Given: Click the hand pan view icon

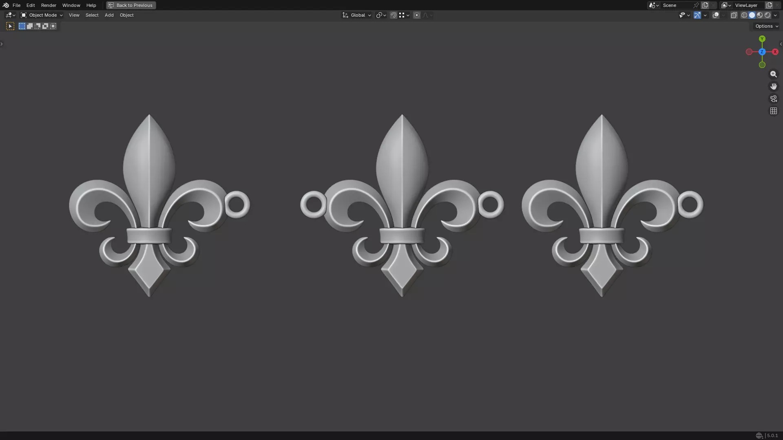Looking at the screenshot, I should tap(773, 86).
